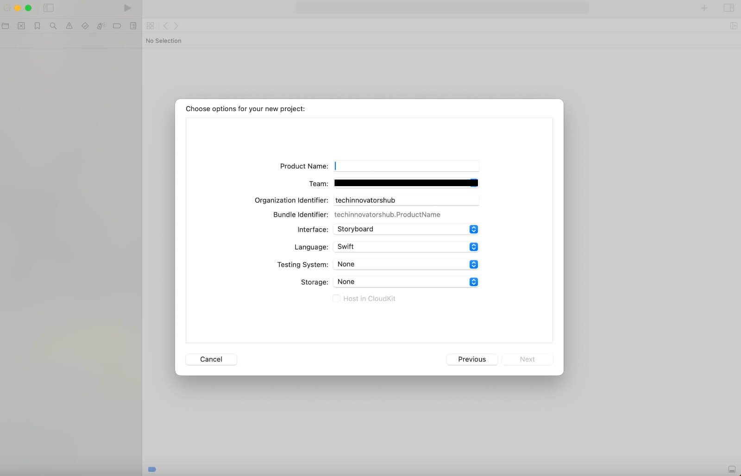Open the Source Control navigator
The height and width of the screenshot is (476, 741).
(x=21, y=26)
